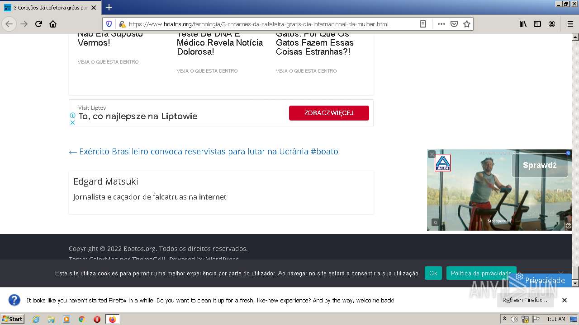Open tracking protection shield info
Viewport: 579px width, 325px height.
[x=109, y=24]
